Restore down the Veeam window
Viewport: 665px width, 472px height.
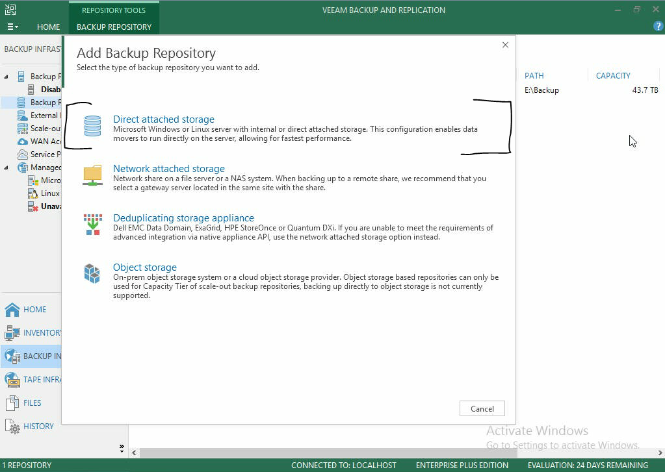tap(636, 9)
